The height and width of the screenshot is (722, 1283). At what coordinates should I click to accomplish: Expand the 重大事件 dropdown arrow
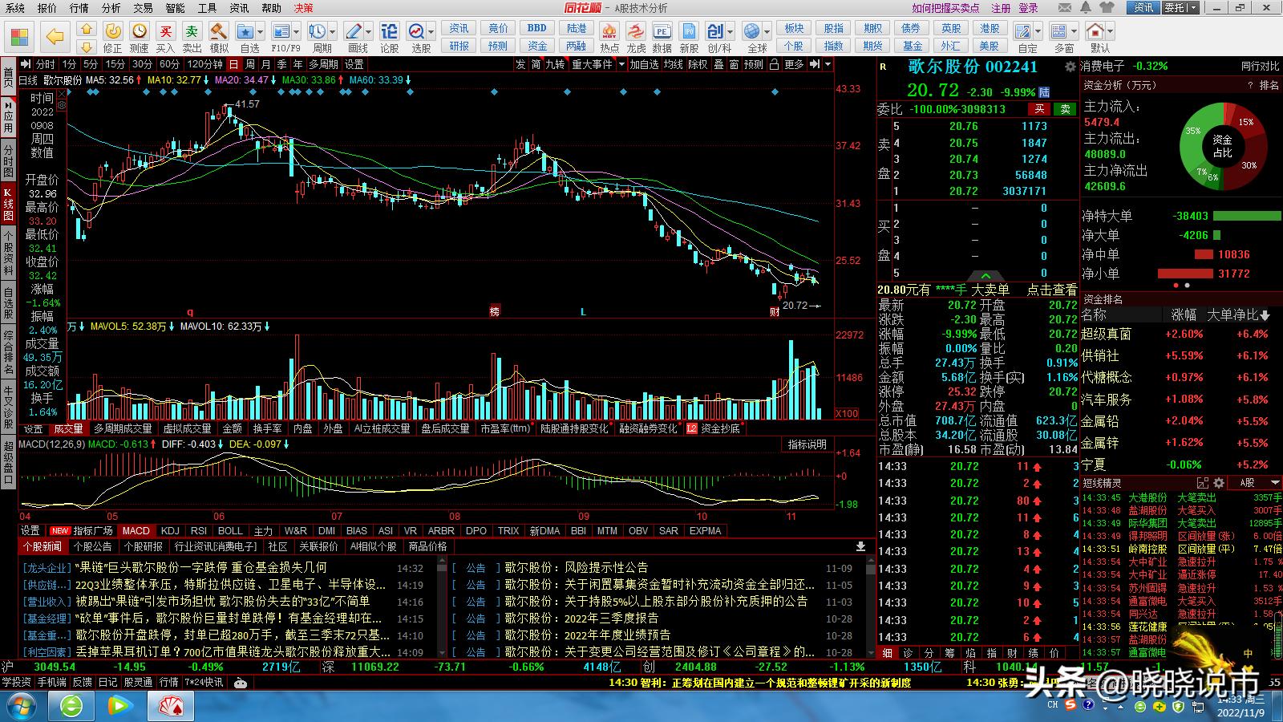coord(620,64)
